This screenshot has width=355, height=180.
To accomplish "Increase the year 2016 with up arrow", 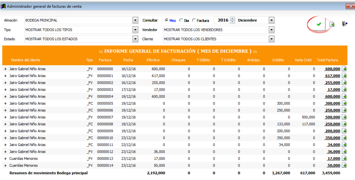I will (232, 19).
